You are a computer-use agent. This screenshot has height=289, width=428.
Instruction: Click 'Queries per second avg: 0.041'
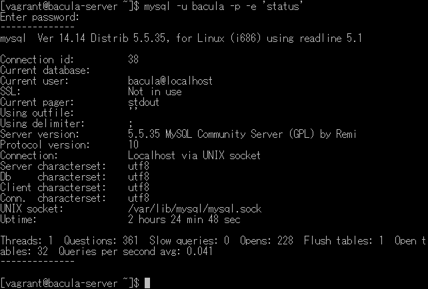pos(135,251)
